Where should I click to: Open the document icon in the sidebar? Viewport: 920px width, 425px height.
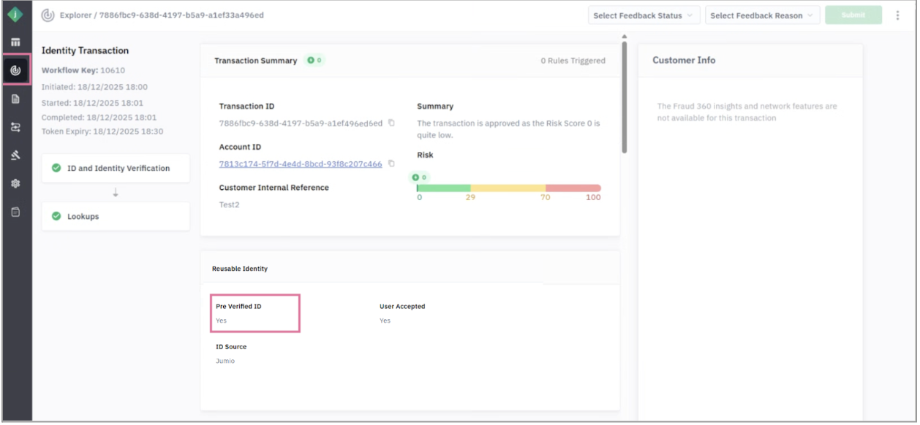pyautogui.click(x=15, y=99)
